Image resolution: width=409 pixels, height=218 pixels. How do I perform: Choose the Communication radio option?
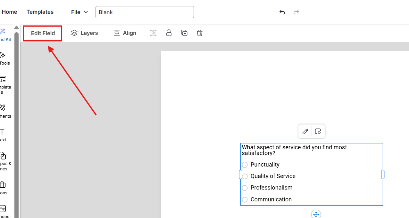(x=245, y=199)
